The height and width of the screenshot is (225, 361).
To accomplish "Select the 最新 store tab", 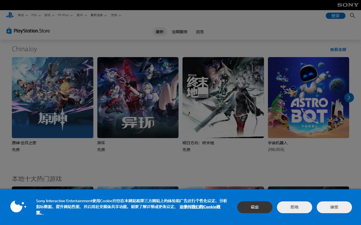I will (160, 32).
